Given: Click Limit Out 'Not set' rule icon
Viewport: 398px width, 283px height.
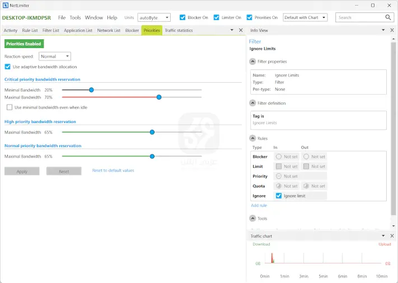Looking at the screenshot, I should tap(306, 166).
